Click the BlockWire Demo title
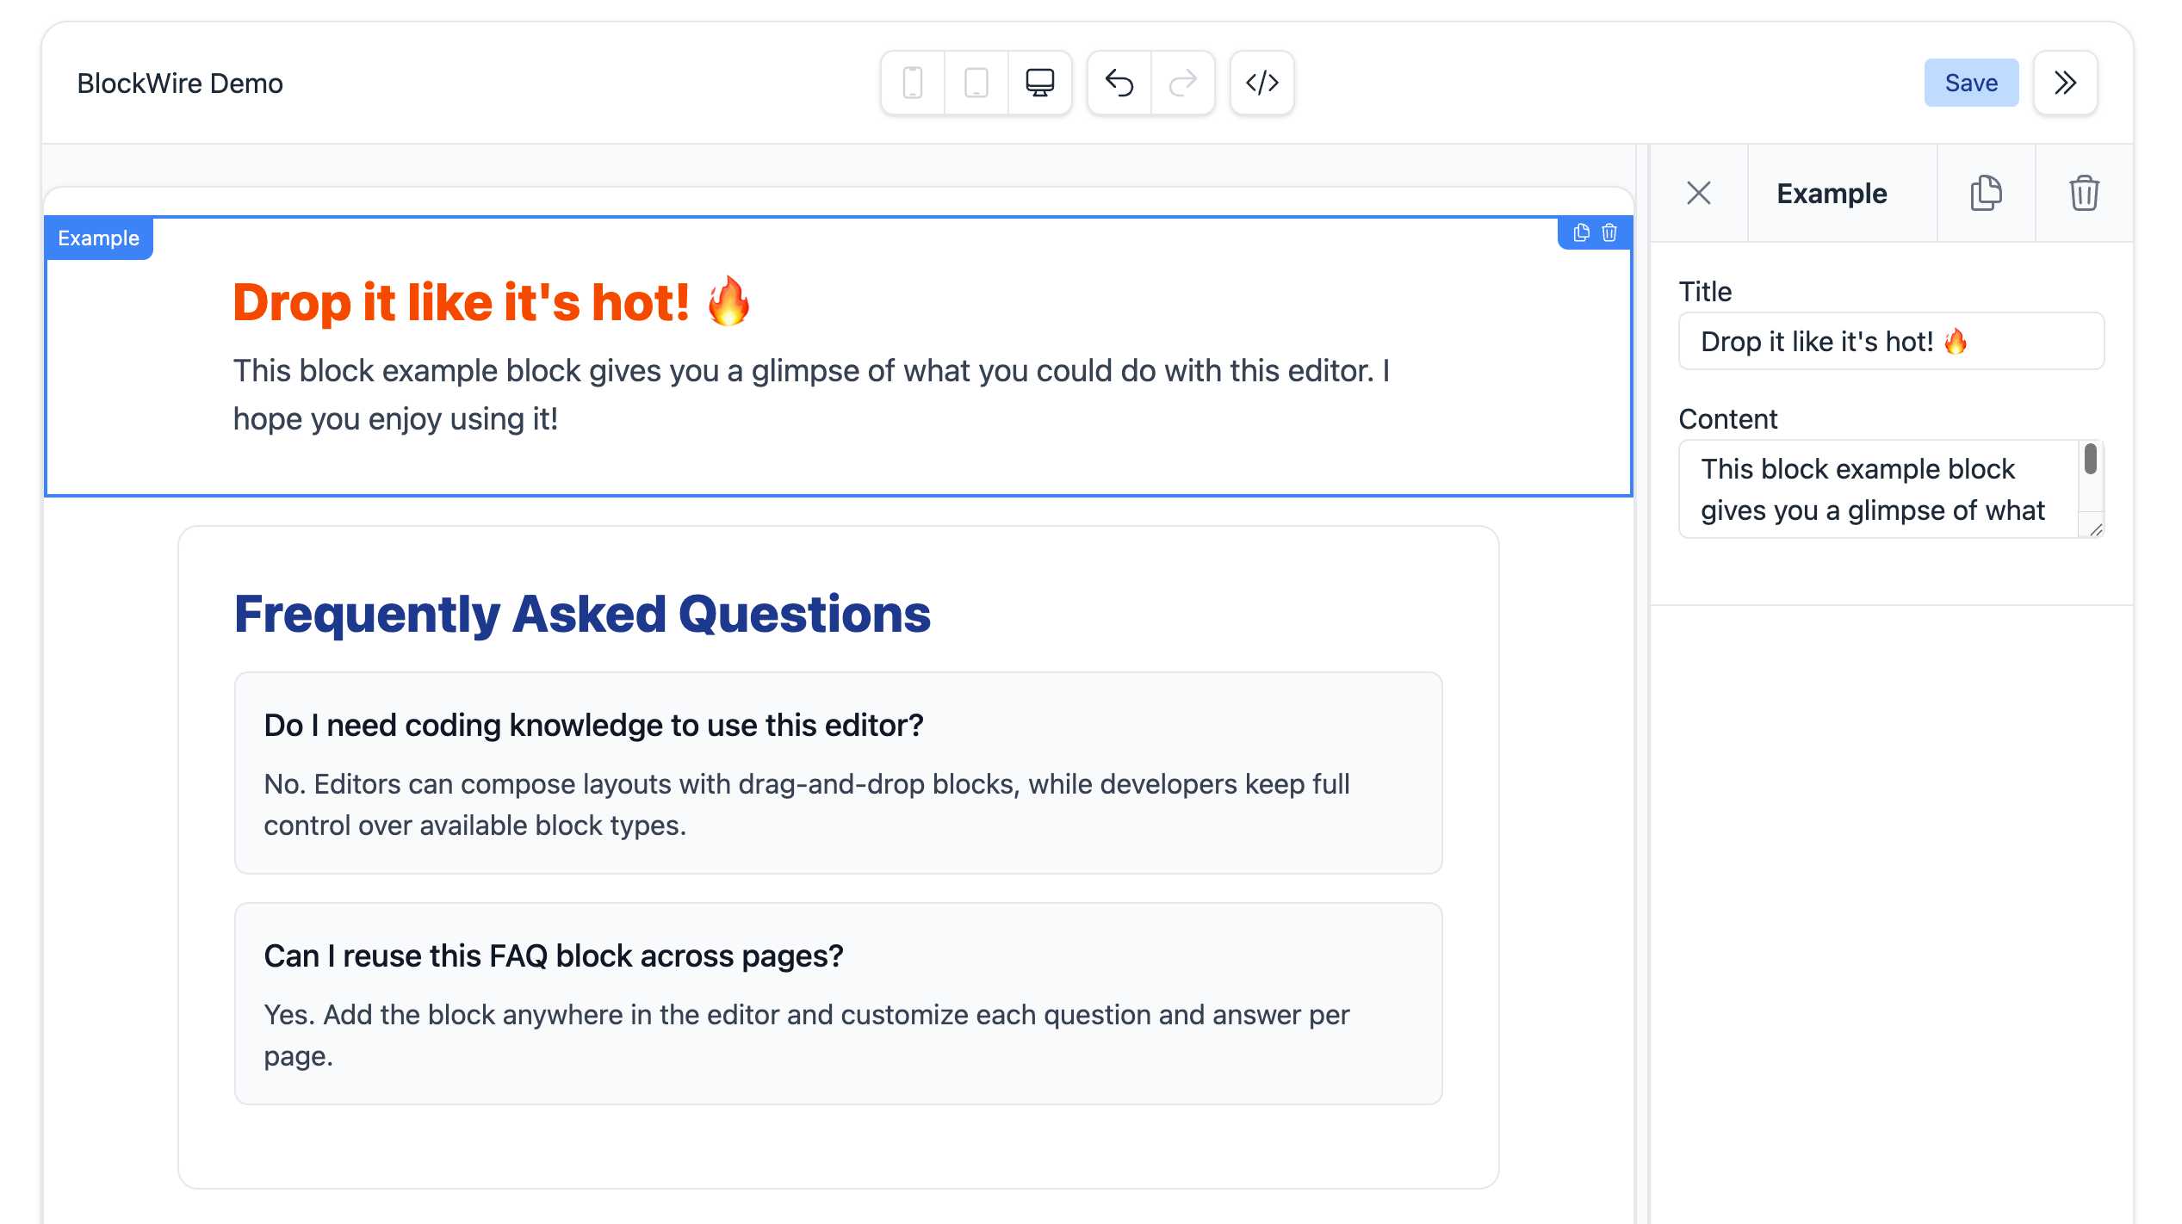 click(179, 82)
